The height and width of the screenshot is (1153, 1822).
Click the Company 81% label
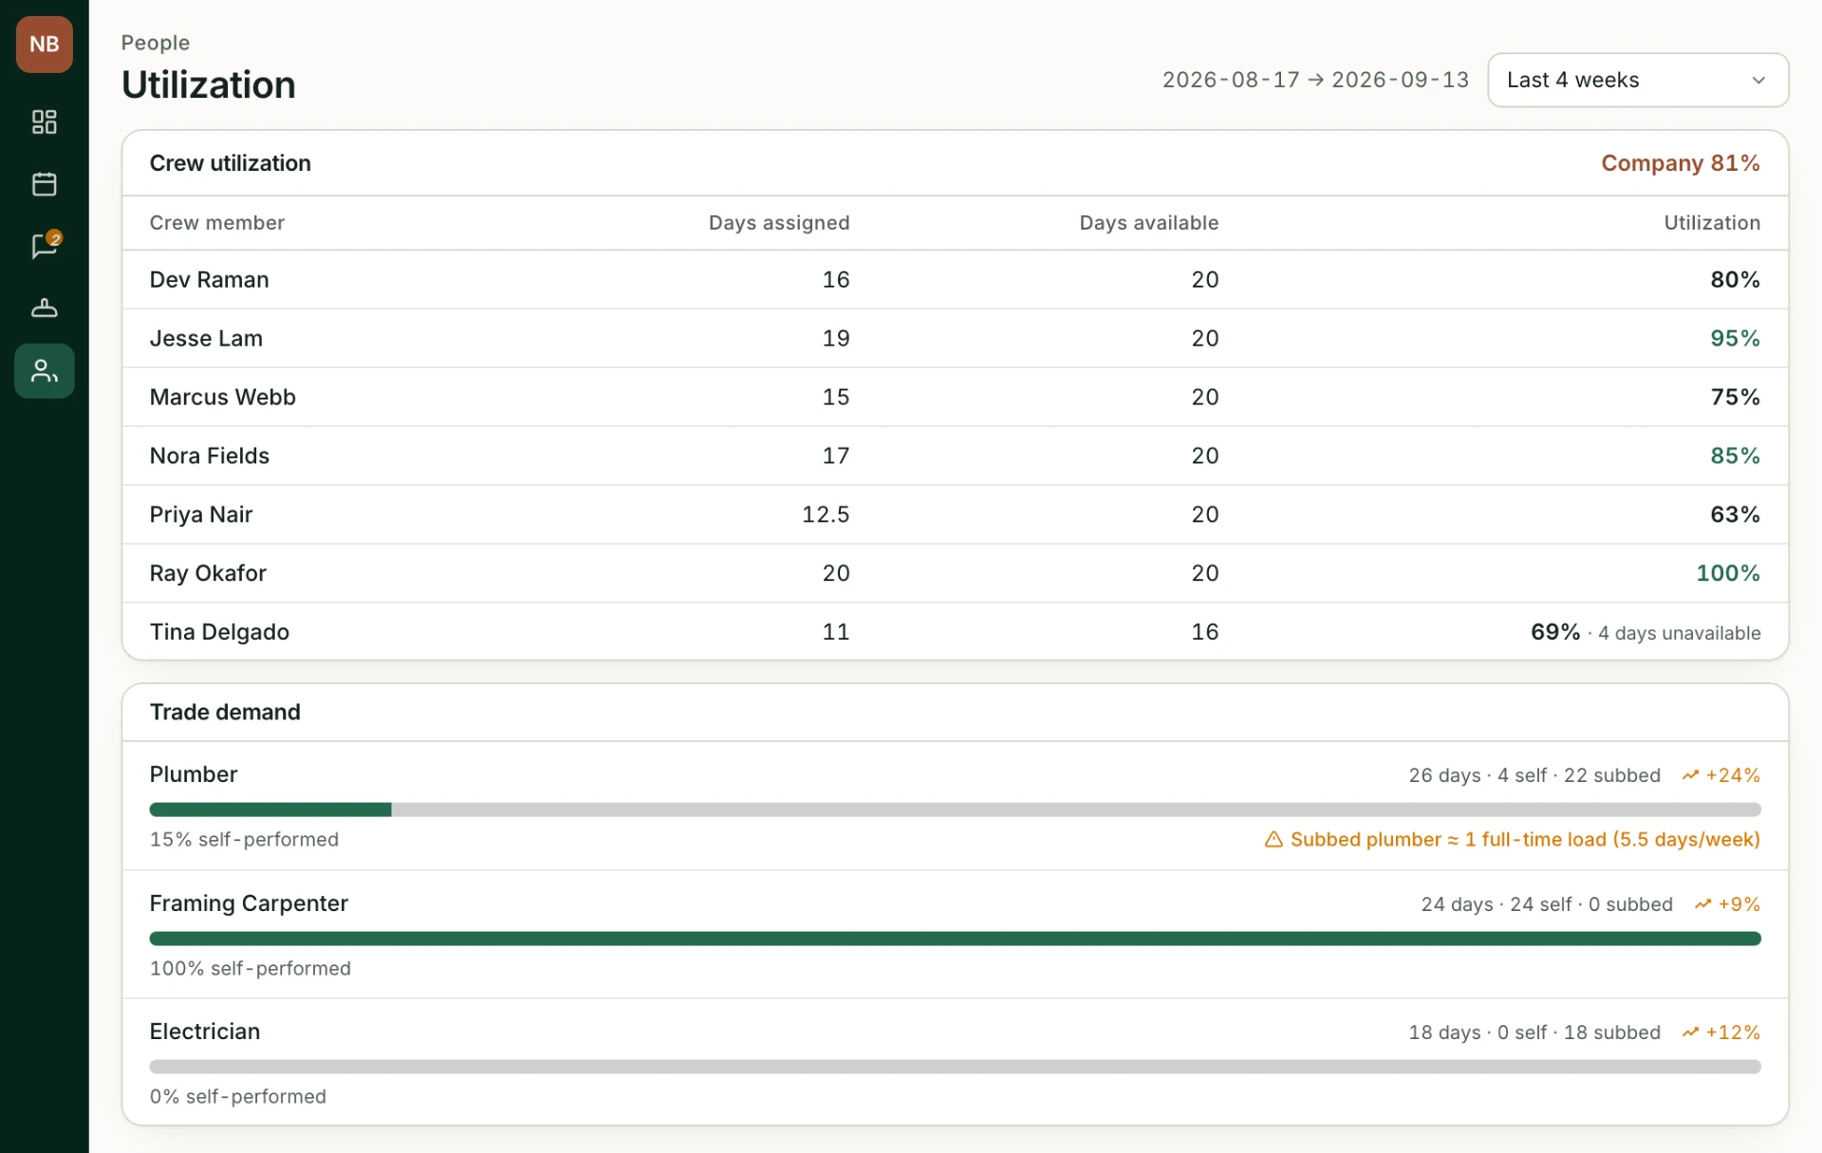coord(1681,163)
